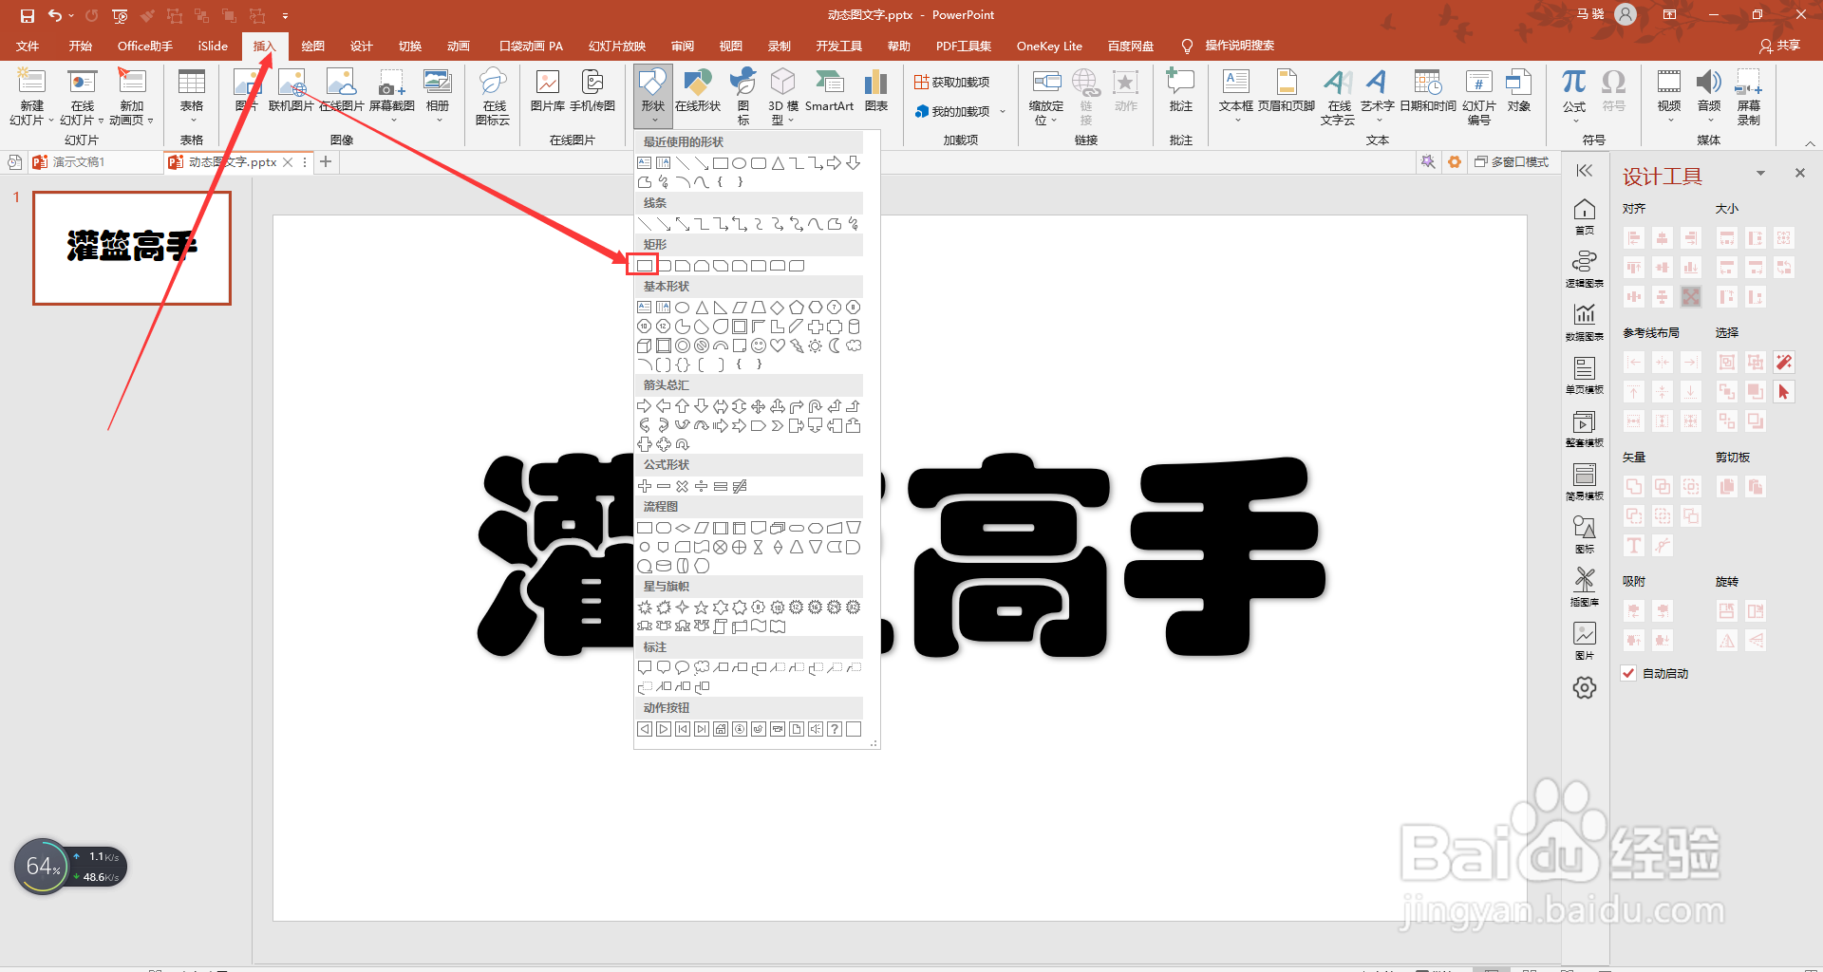The width and height of the screenshot is (1823, 972).
Task: Select the oval shape in 基本形状
Action: tap(683, 308)
